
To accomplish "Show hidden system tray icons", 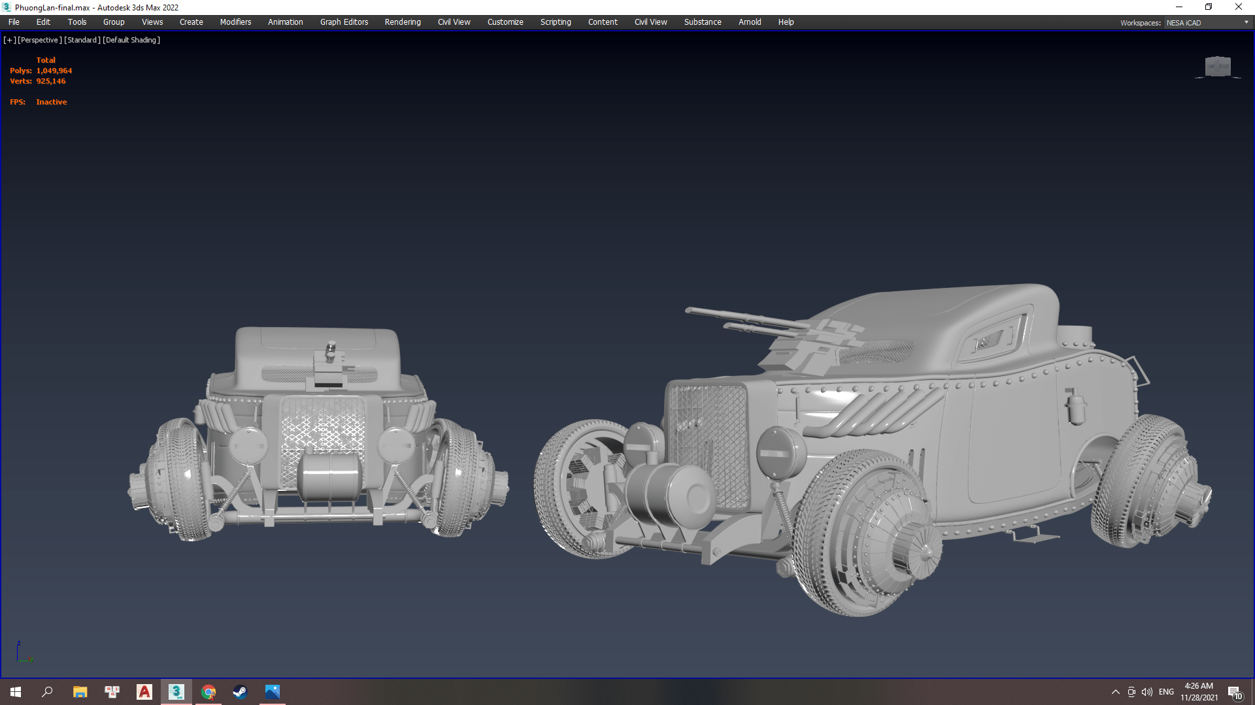I will (x=1115, y=692).
